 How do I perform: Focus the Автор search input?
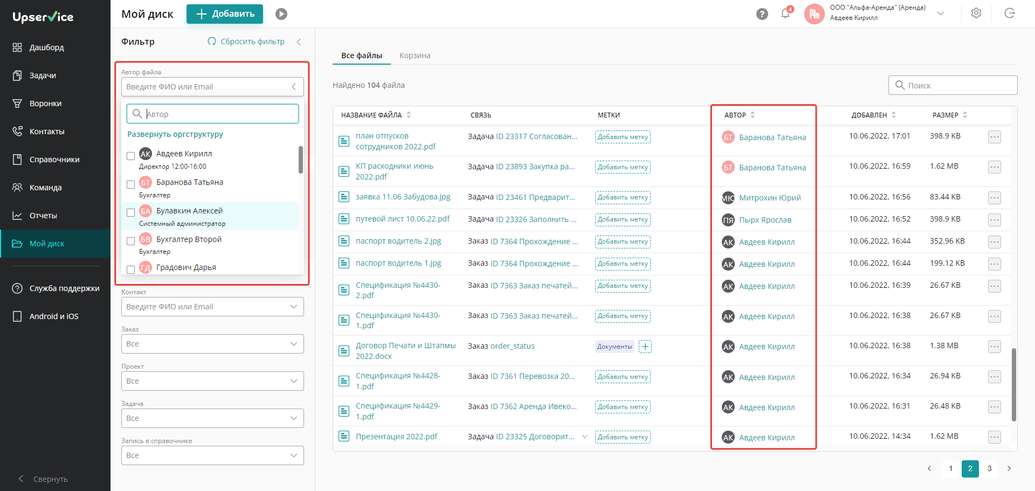pyautogui.click(x=212, y=114)
